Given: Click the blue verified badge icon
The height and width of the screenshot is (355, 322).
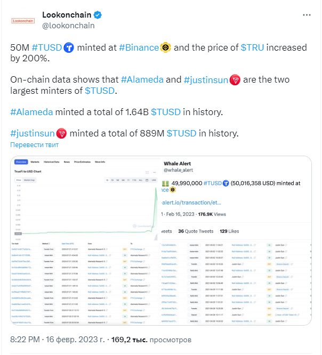Looking at the screenshot, I should tap(98, 15).
